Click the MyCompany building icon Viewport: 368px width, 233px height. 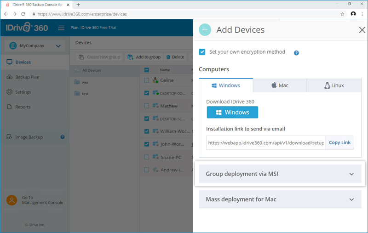pyautogui.click(x=13, y=45)
